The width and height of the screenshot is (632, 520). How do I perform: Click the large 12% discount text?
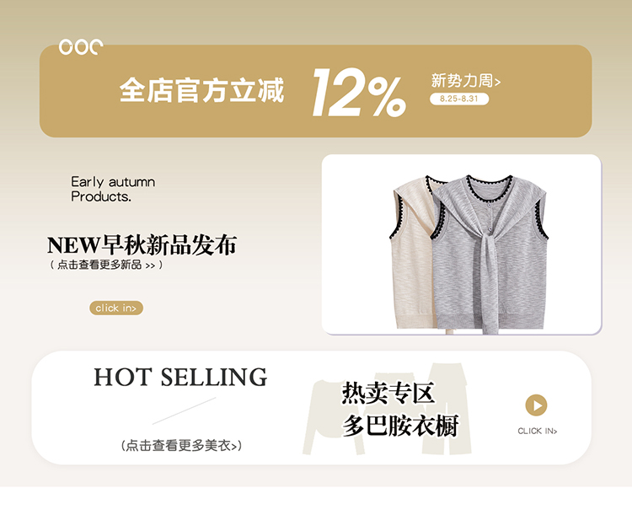[359, 93]
